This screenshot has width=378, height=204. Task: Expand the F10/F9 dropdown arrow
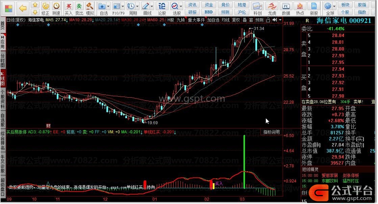click(123, 6)
